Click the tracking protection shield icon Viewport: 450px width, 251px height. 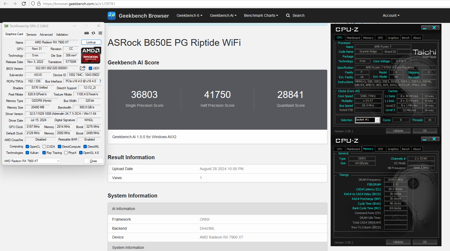point(33,4)
